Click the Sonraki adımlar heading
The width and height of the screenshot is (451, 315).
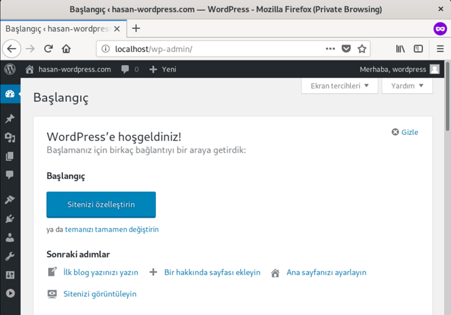[78, 254]
